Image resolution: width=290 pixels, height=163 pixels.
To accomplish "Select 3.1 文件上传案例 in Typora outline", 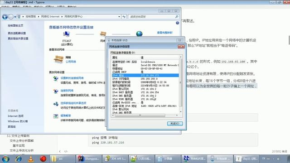I will [x=18, y=136].
